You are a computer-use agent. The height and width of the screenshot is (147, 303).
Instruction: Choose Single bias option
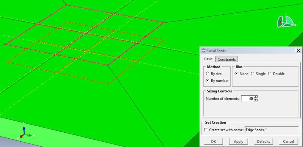(252, 73)
